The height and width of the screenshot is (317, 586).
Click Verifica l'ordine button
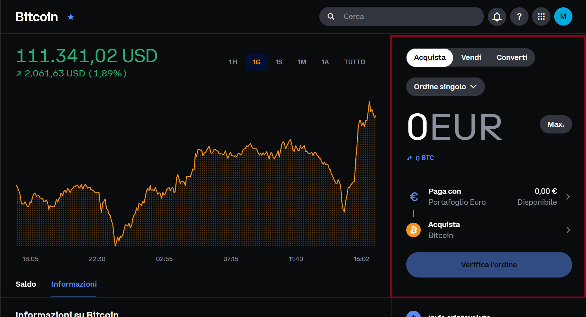click(489, 265)
